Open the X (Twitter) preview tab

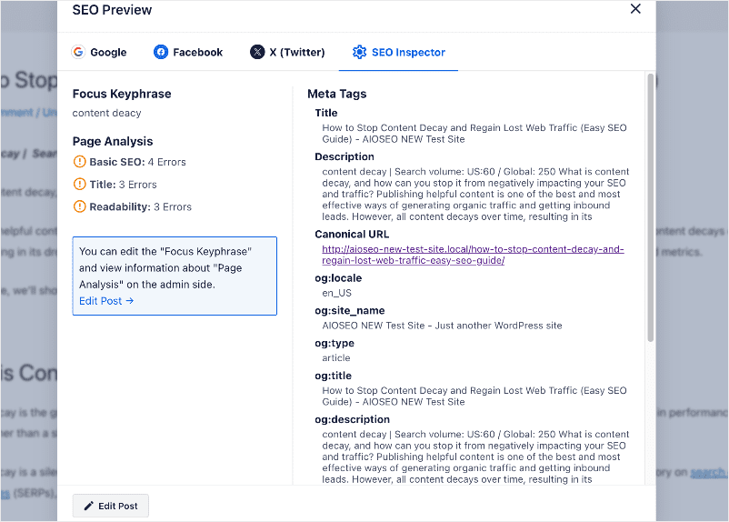click(287, 52)
